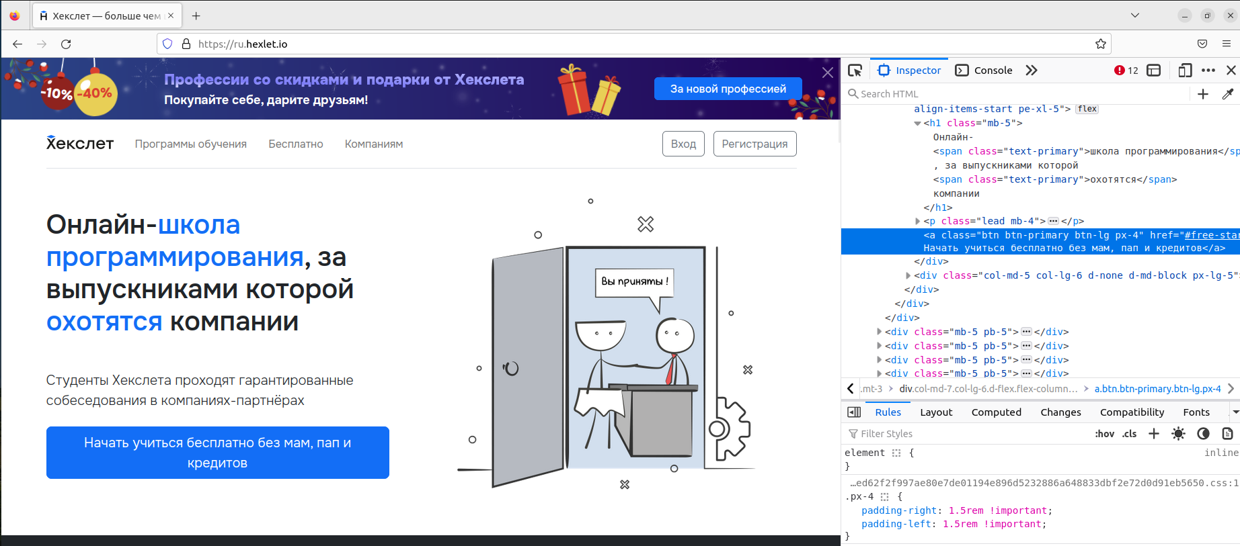Close the Хекслет browser tab

click(x=171, y=15)
